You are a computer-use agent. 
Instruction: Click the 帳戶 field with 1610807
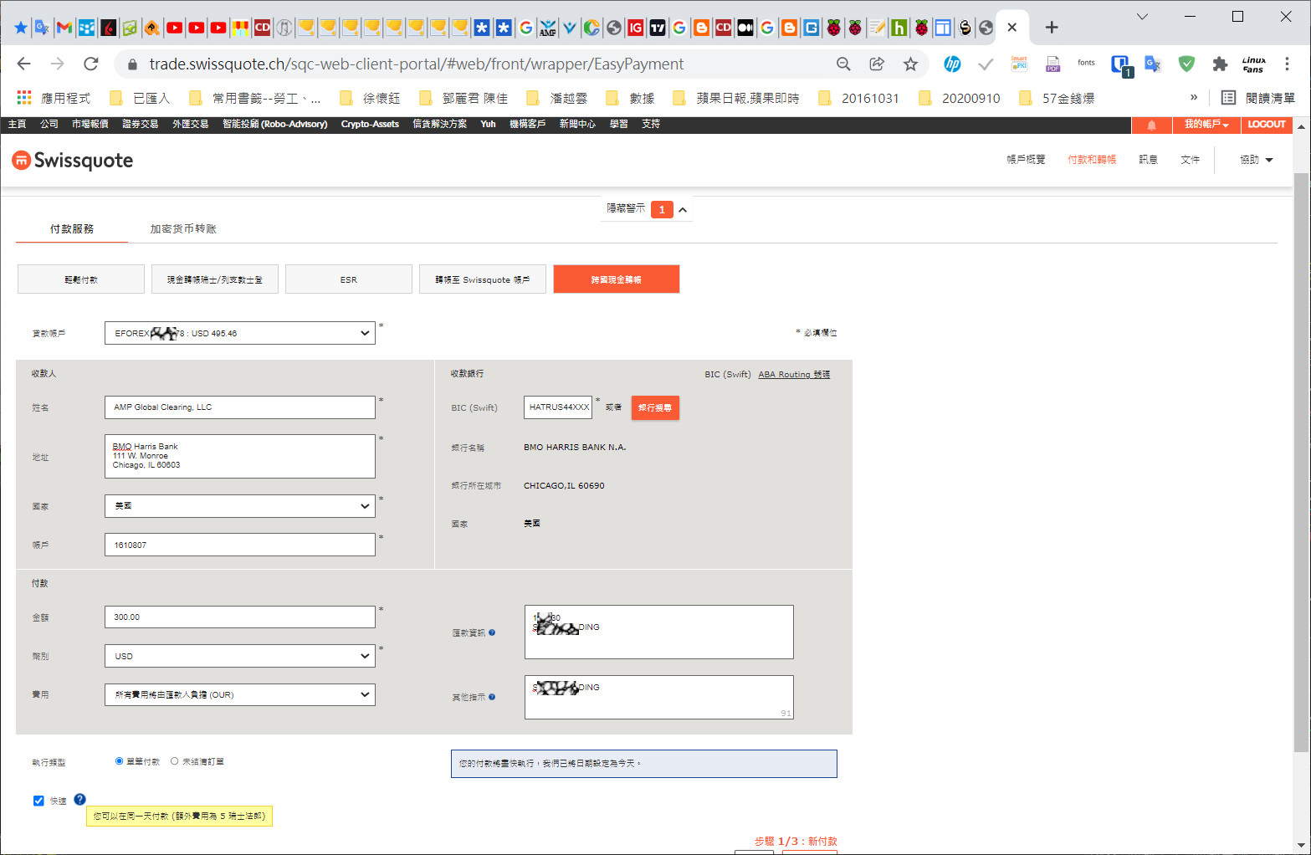pyautogui.click(x=240, y=545)
